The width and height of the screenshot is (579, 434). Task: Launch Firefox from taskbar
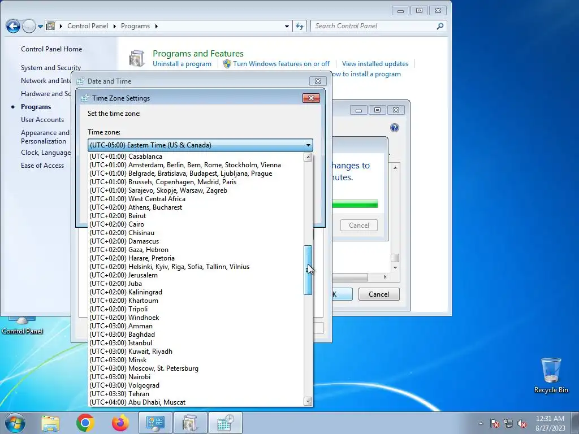click(x=120, y=423)
